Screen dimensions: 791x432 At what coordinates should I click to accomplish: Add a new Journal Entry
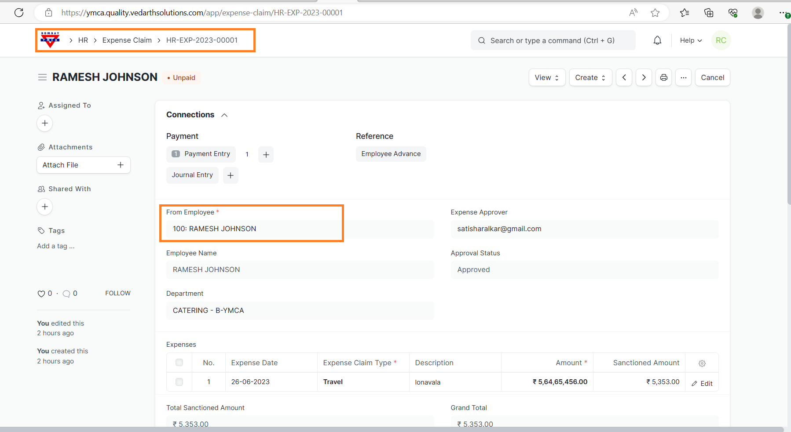click(x=231, y=175)
